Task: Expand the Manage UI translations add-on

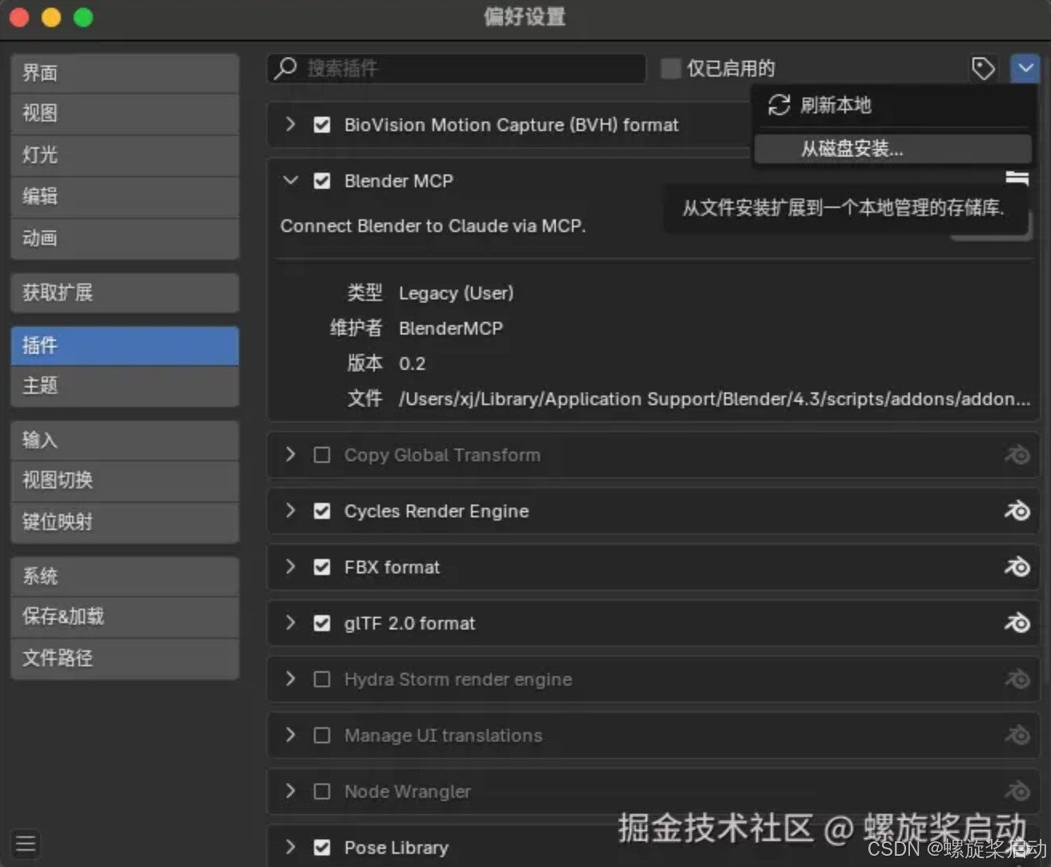Action: [290, 735]
